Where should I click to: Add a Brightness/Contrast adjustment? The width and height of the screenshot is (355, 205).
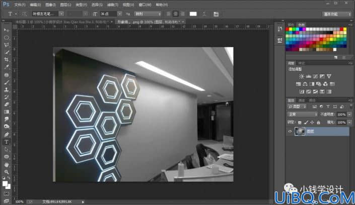[301, 76]
